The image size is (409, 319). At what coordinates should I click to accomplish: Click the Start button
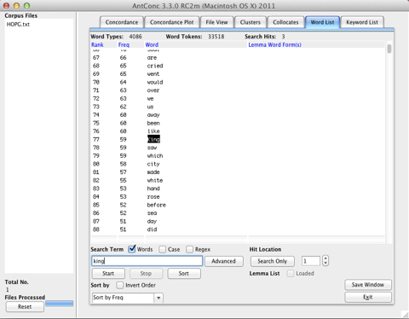(x=108, y=274)
